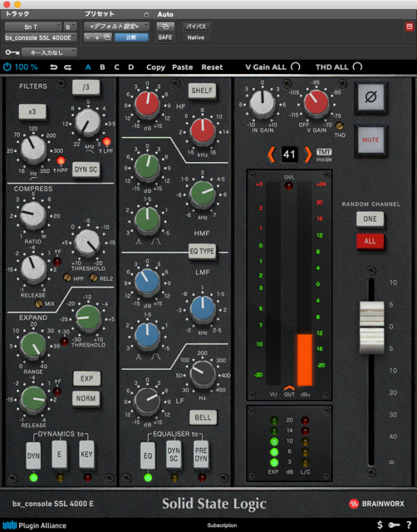This screenshot has height=532, width=417.
Task: Toggle the DYN SC filter button
Action: click(86, 170)
